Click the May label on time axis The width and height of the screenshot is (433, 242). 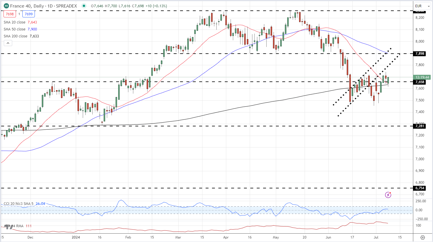point(276,237)
